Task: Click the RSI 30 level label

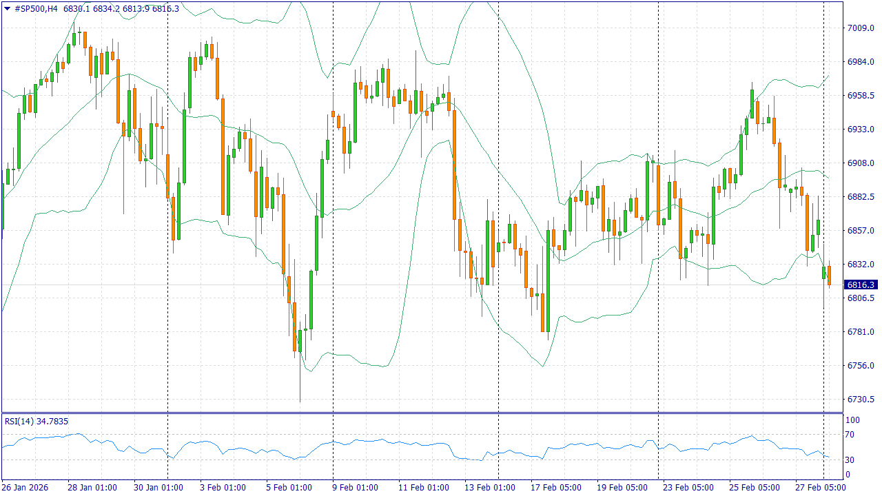Action: click(x=850, y=460)
